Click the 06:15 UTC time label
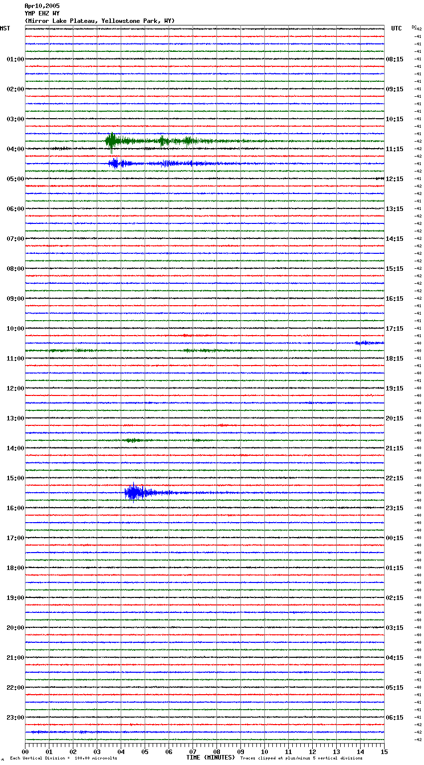 [395, 718]
